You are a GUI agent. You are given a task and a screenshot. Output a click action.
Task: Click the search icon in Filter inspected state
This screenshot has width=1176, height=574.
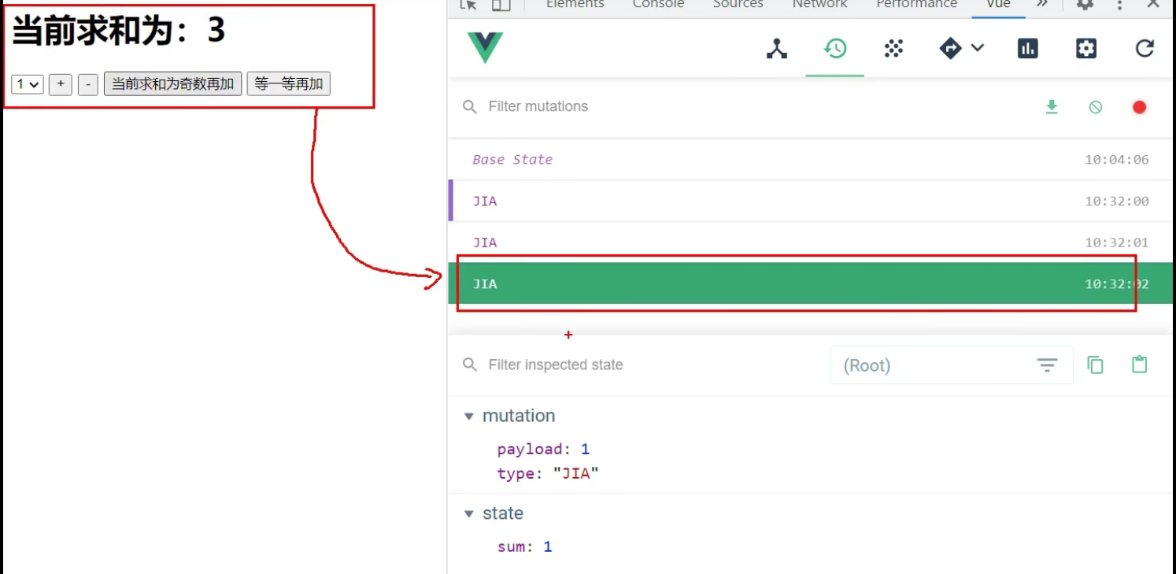pos(470,365)
